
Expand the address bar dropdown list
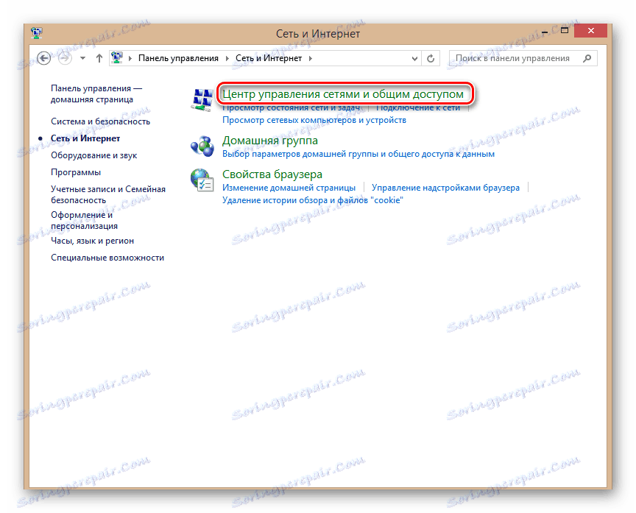(413, 57)
